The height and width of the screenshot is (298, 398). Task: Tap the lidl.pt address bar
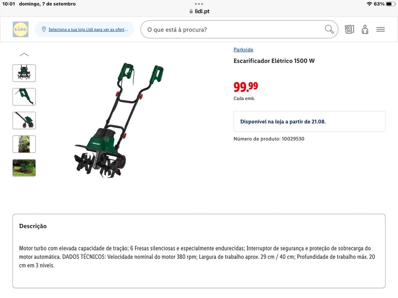click(199, 11)
